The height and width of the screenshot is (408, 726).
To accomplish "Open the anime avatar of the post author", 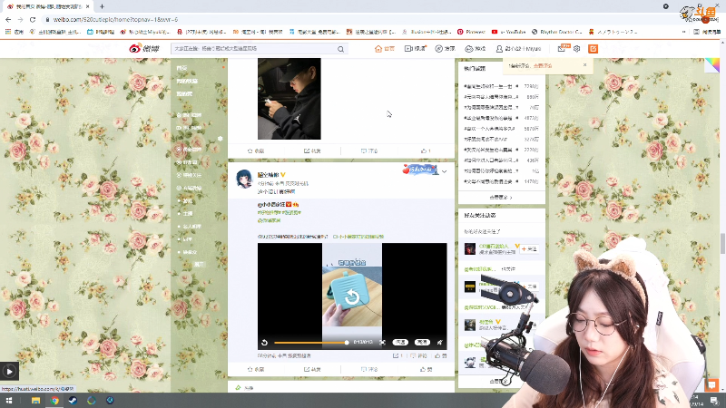I will pyautogui.click(x=244, y=179).
